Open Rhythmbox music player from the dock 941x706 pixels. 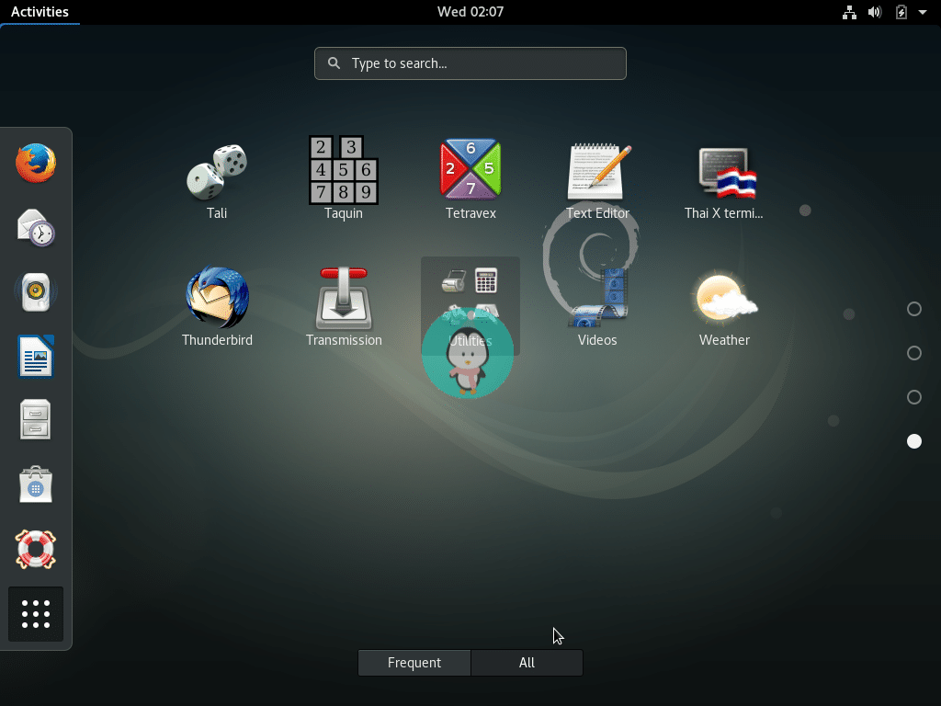[35, 292]
